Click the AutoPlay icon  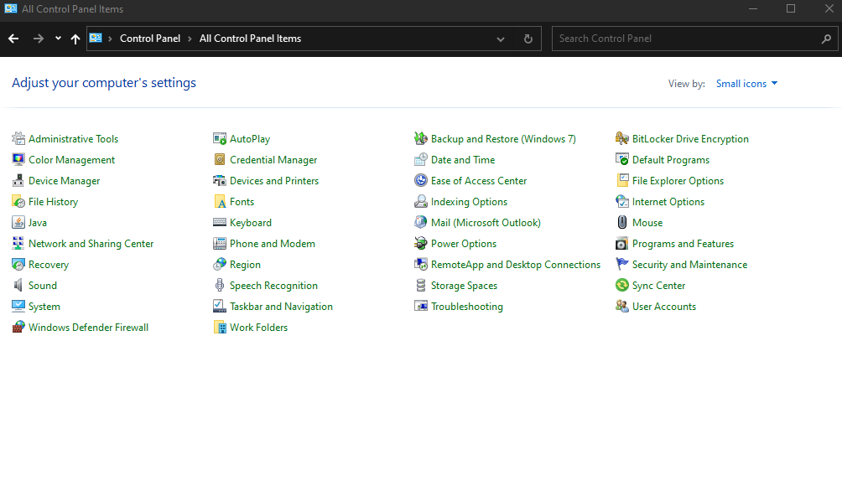tap(220, 138)
